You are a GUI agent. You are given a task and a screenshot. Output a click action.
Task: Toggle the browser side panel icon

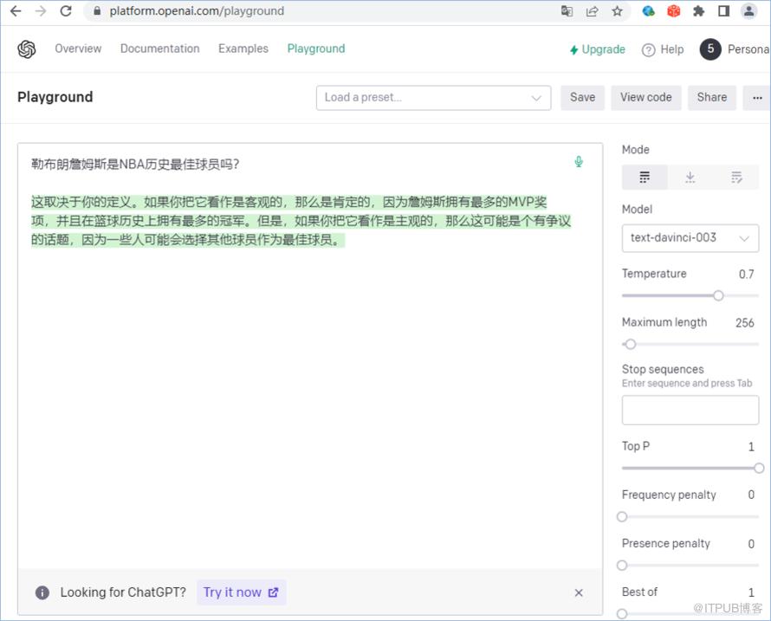[724, 10]
